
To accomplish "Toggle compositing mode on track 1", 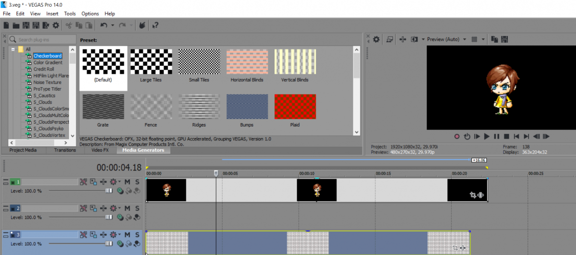I will 120,191.
